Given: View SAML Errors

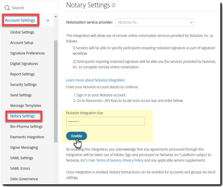Looking at the screenshot, I should click(x=20, y=168).
